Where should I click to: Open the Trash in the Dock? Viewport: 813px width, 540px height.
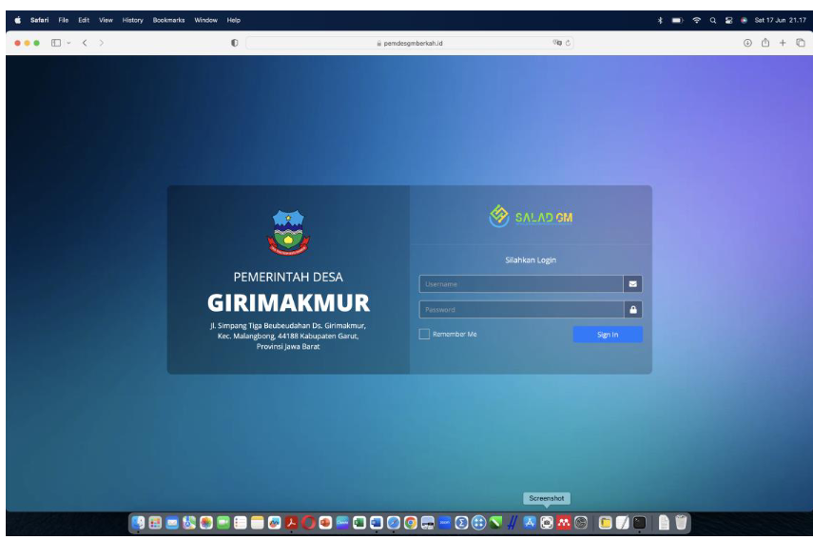coord(681,522)
